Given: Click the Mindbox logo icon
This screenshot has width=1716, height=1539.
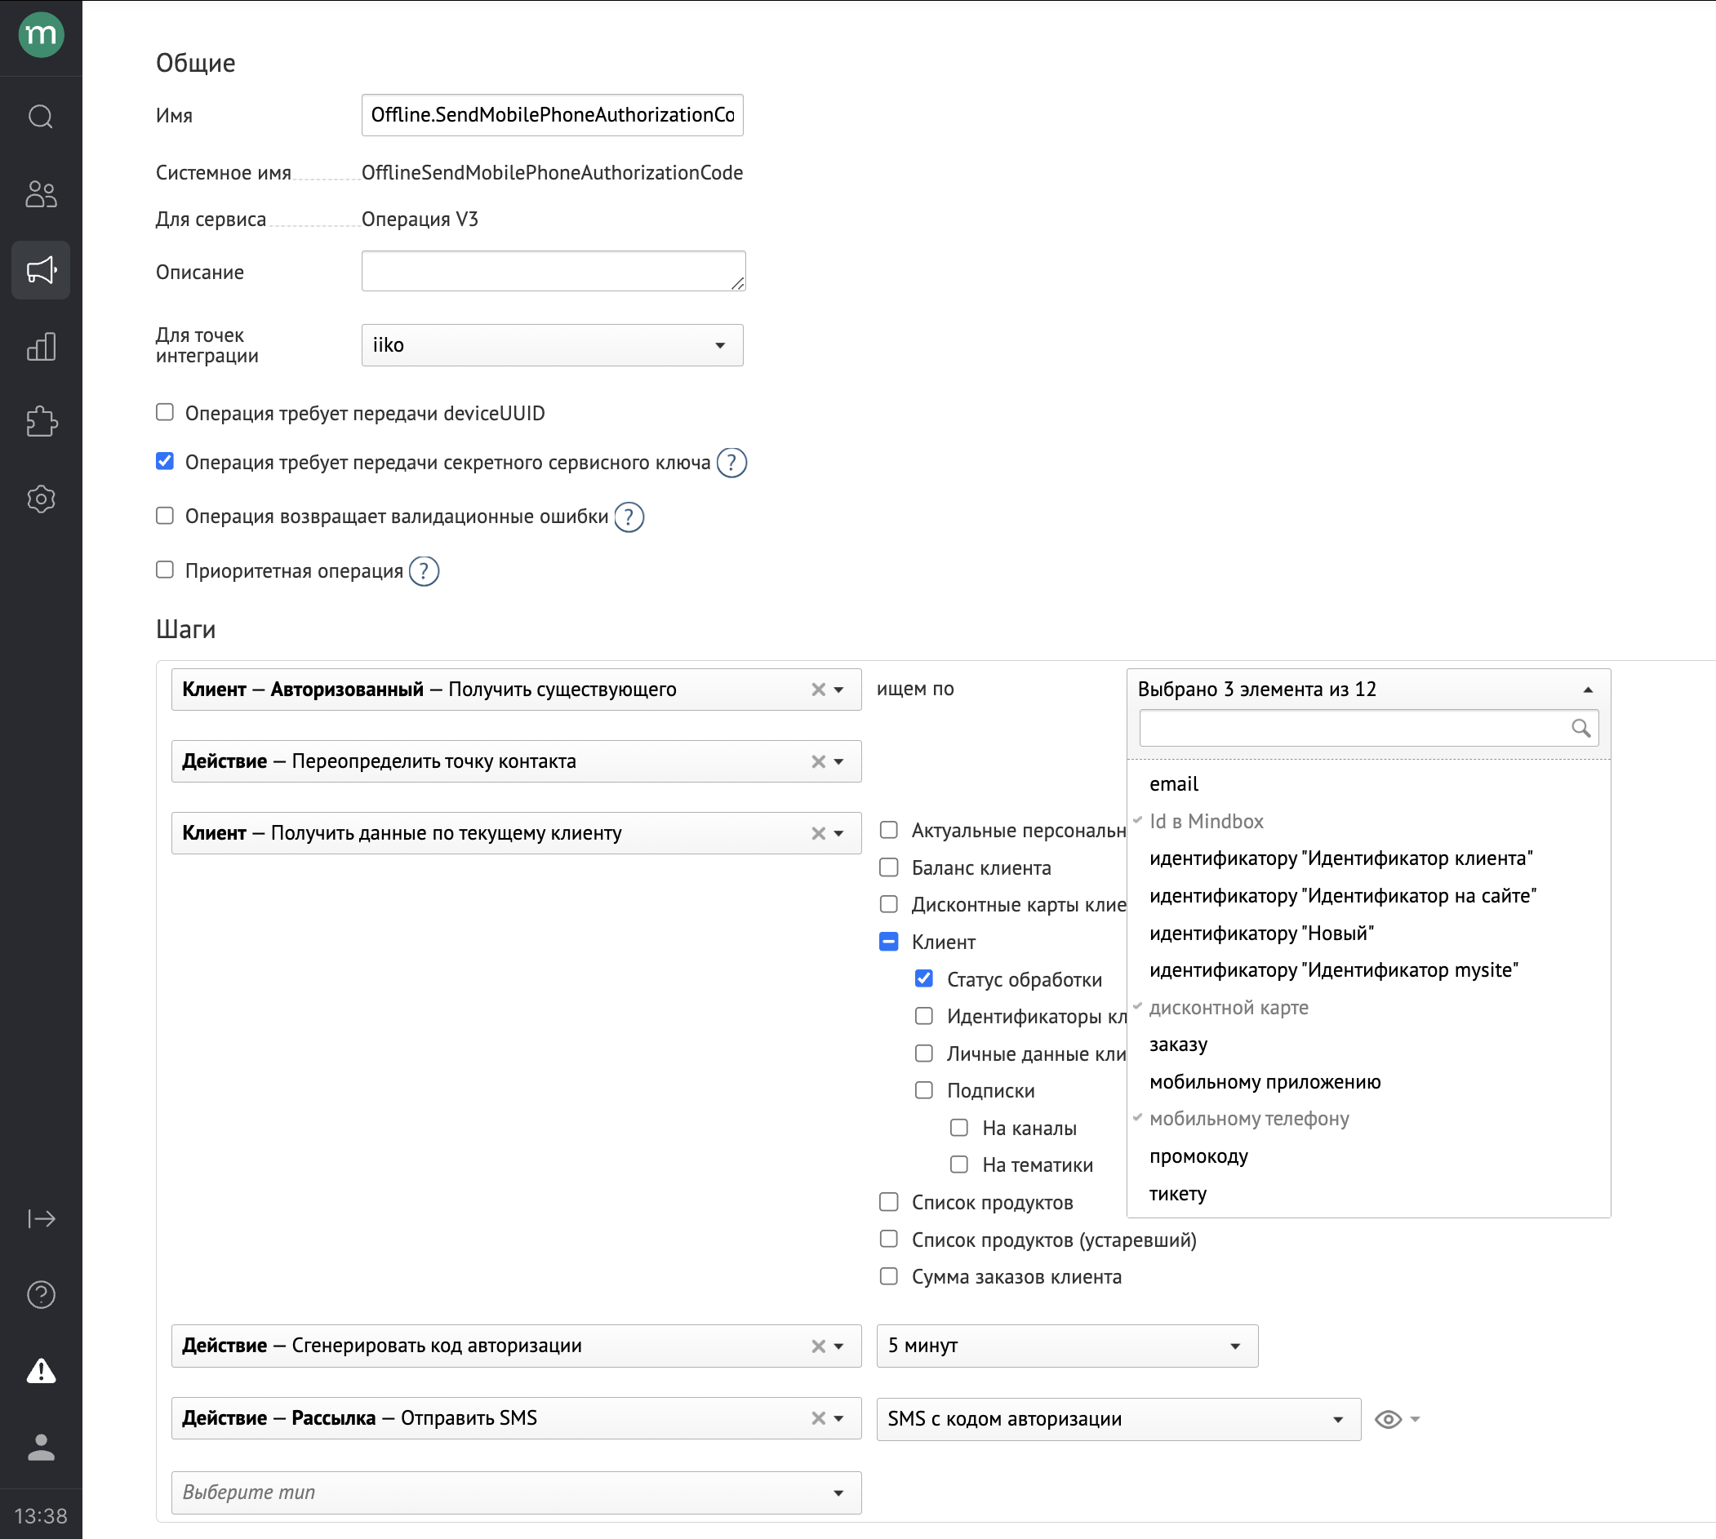Looking at the screenshot, I should 41,34.
